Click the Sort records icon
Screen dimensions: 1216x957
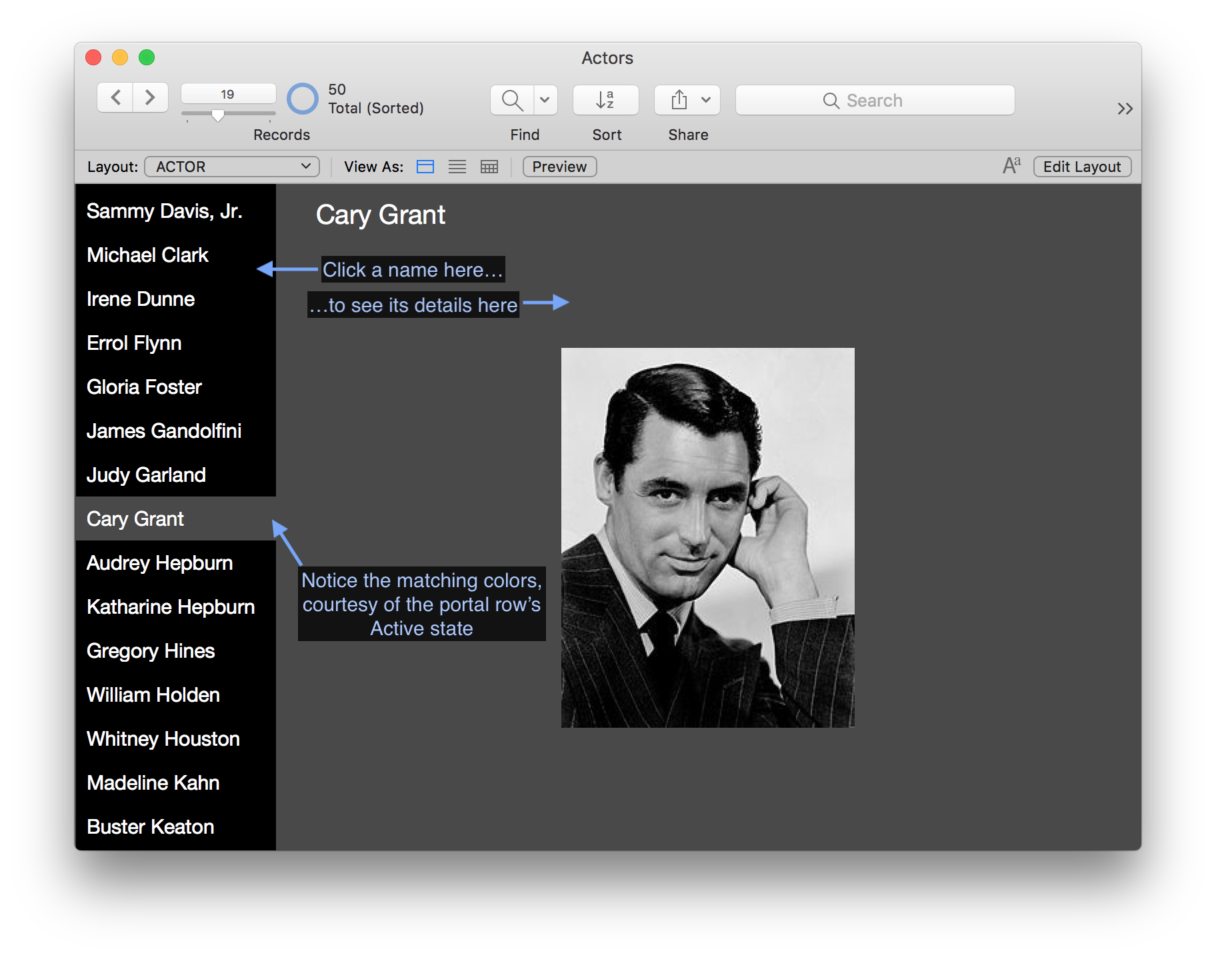pyautogui.click(x=605, y=100)
